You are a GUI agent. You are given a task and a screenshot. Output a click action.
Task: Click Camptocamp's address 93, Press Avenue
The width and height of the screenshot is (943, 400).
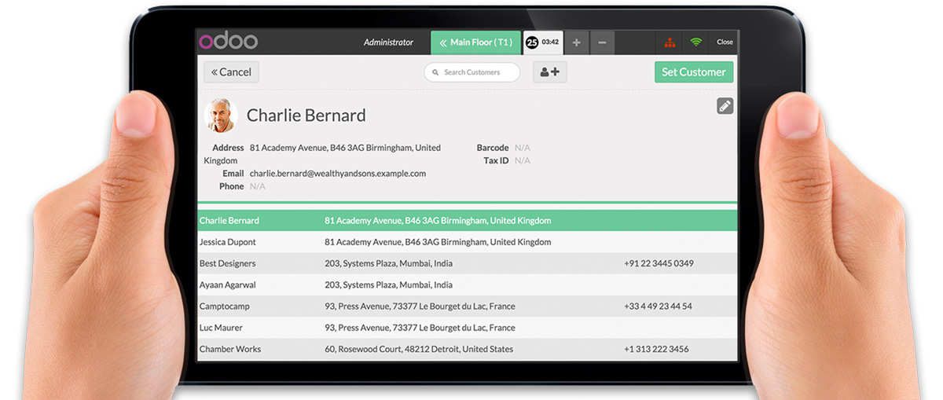click(420, 306)
